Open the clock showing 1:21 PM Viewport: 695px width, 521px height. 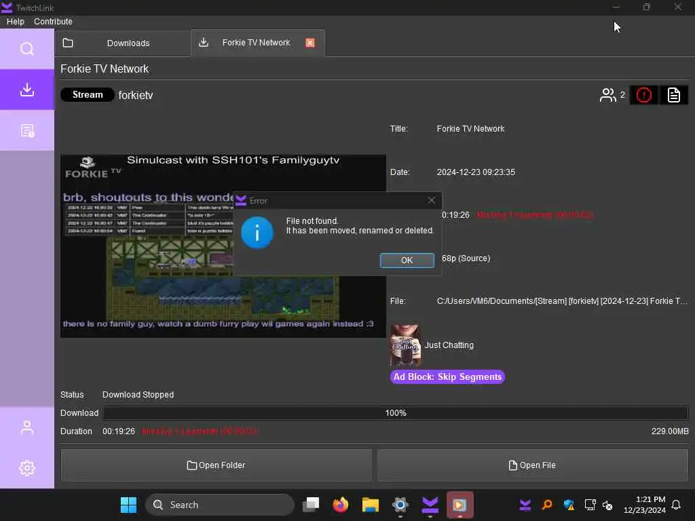(x=645, y=505)
